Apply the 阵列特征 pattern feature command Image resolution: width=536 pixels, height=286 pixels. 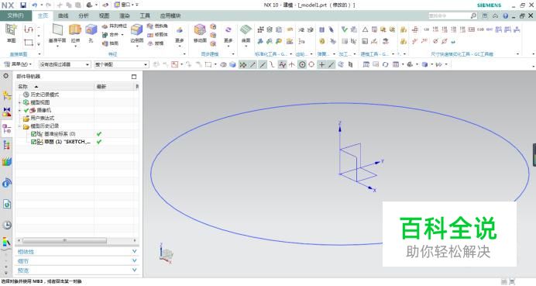[x=114, y=26]
